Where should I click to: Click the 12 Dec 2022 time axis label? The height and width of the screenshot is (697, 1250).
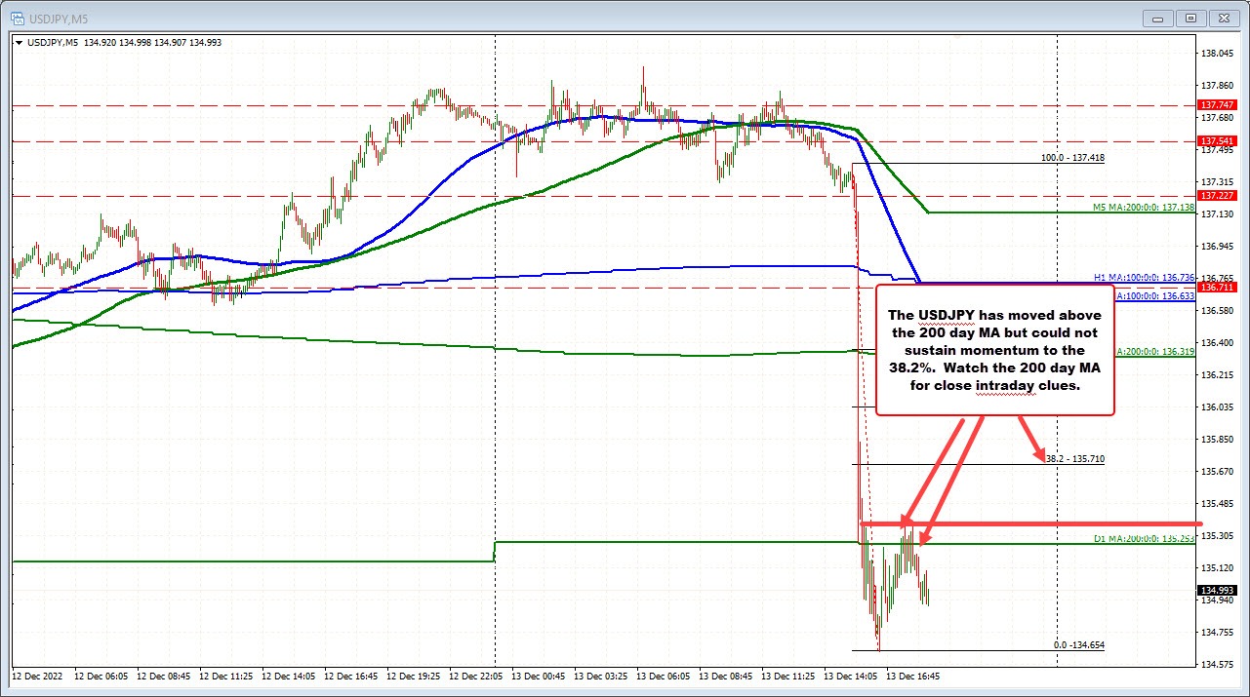tap(36, 675)
